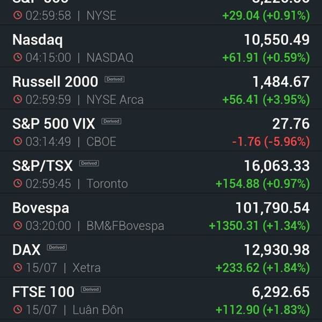
Task: Click the Derived badge next to FTSE 100
Action: pos(91,289)
